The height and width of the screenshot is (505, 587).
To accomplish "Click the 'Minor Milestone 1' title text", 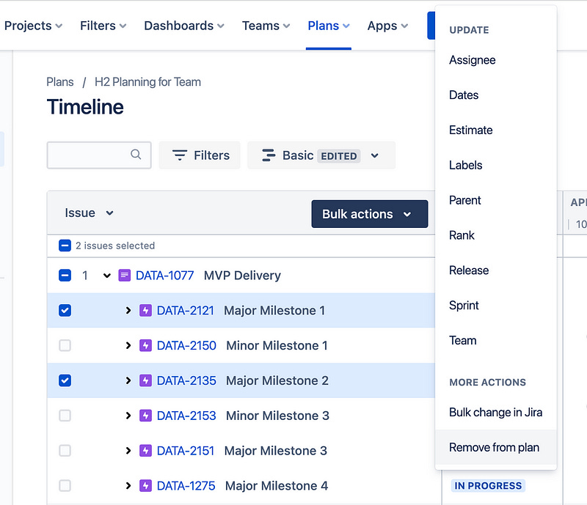I will 277,346.
